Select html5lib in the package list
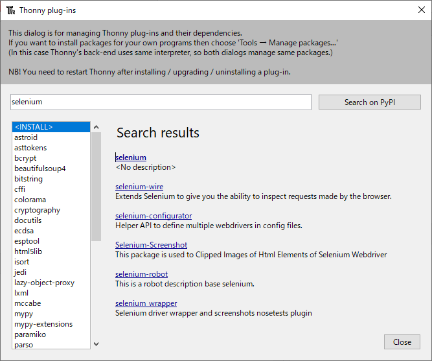This screenshot has height=361, width=432. 51,251
